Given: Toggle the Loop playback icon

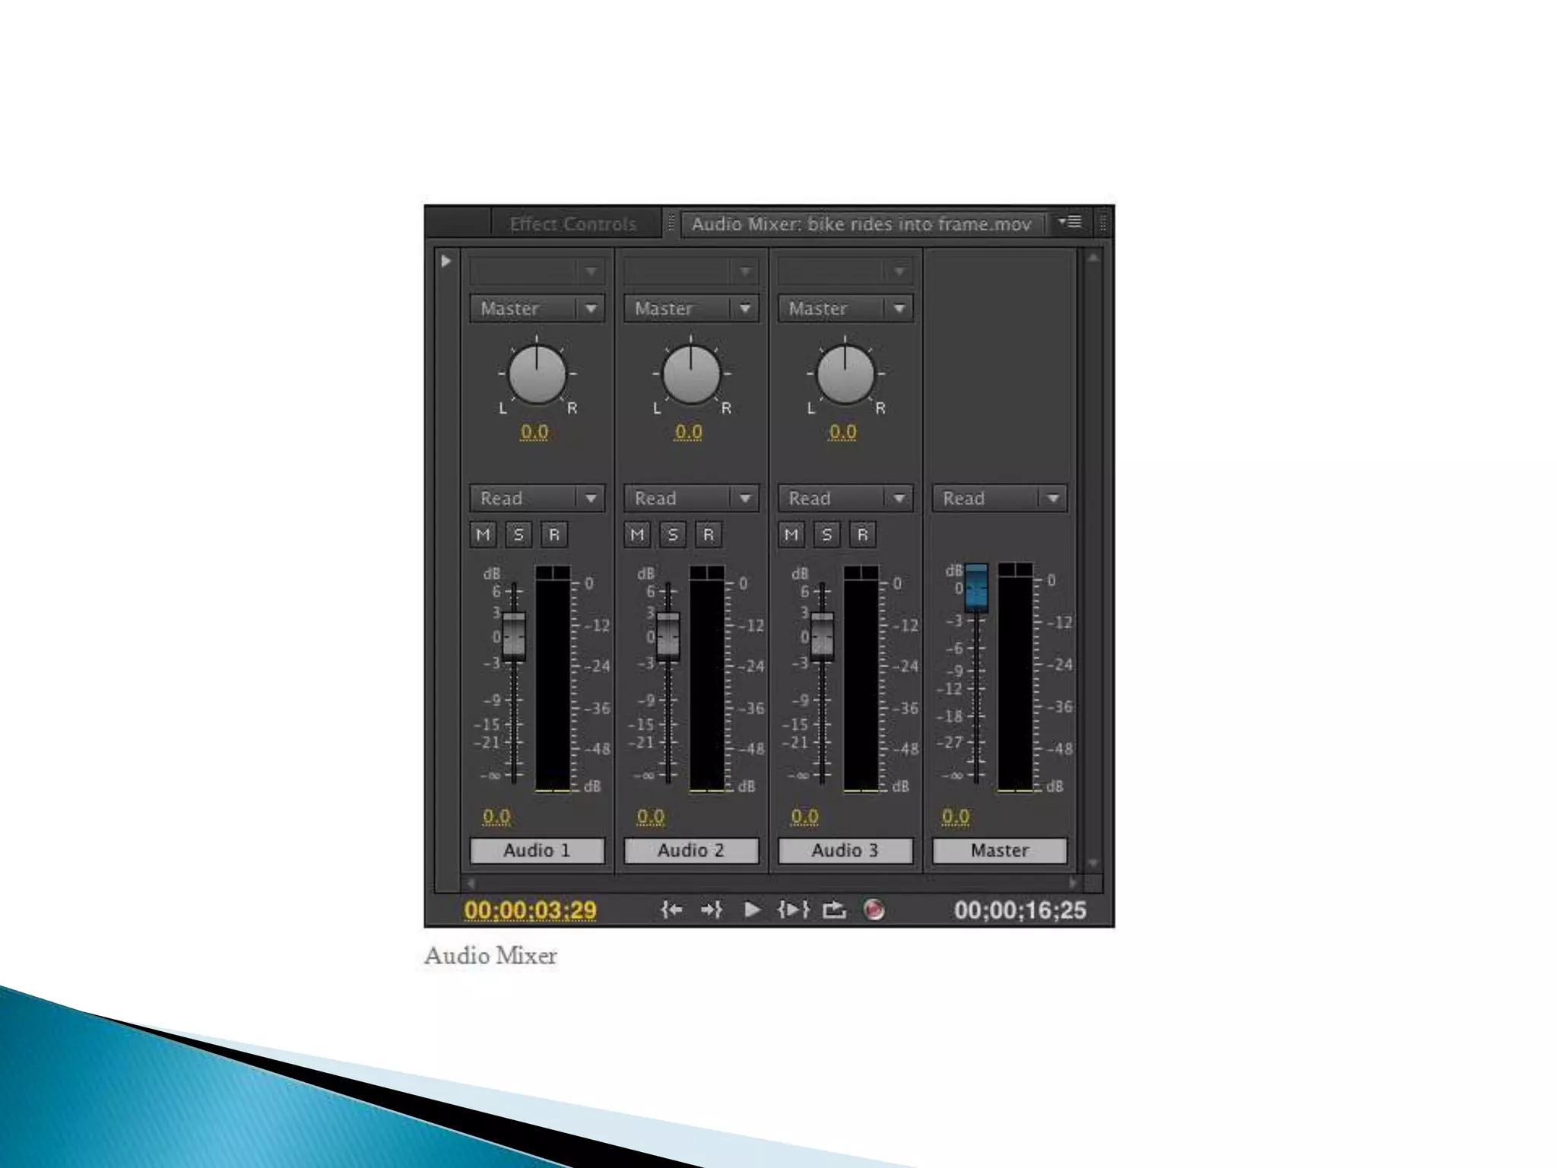Looking at the screenshot, I should 834,909.
